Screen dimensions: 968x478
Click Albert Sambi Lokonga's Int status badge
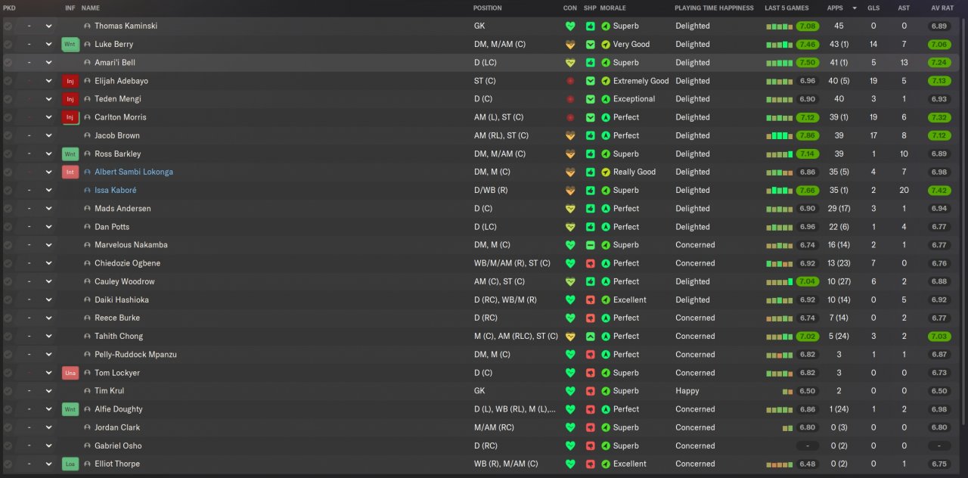(70, 172)
